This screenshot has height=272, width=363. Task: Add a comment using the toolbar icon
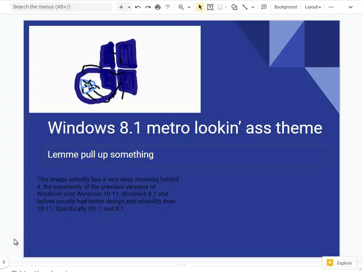click(264, 7)
